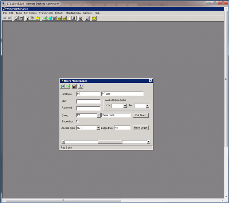Screen dimensions: 229x203
Task: Click the green Refresh icon in Users Maintenance
Action: (x=67, y=86)
